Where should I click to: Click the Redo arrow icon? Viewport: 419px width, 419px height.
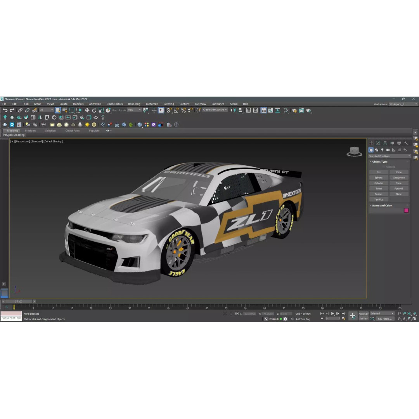[x=12, y=110]
